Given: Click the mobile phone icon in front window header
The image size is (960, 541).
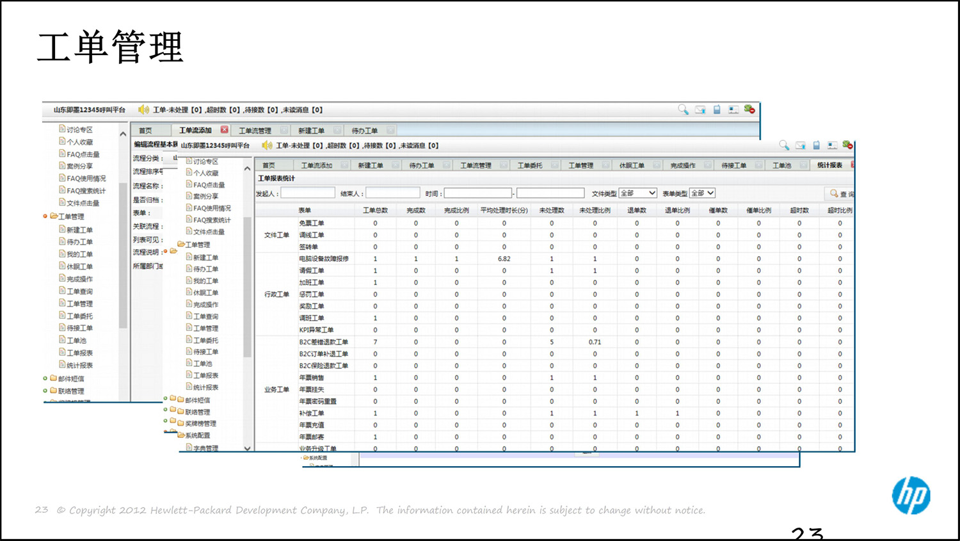Looking at the screenshot, I should (817, 145).
